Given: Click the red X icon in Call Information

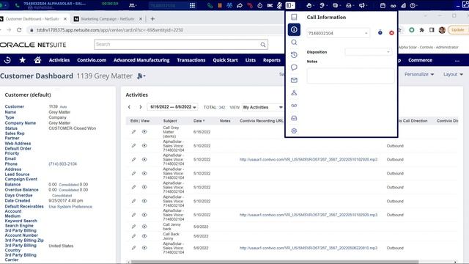Looking at the screenshot, I should (x=391, y=33).
